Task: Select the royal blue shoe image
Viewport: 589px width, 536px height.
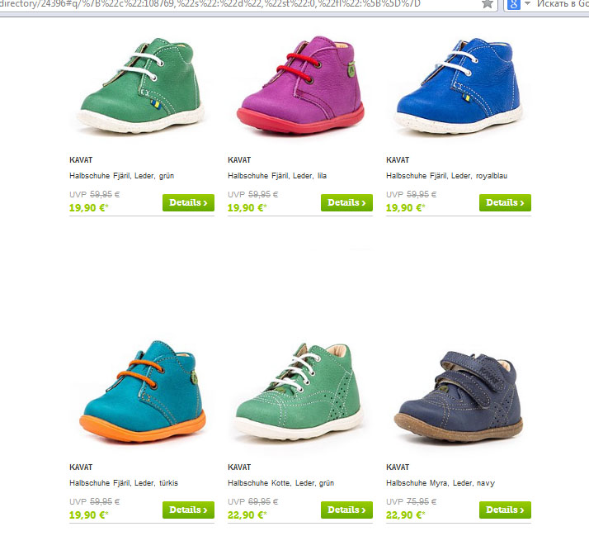Action: (x=459, y=86)
